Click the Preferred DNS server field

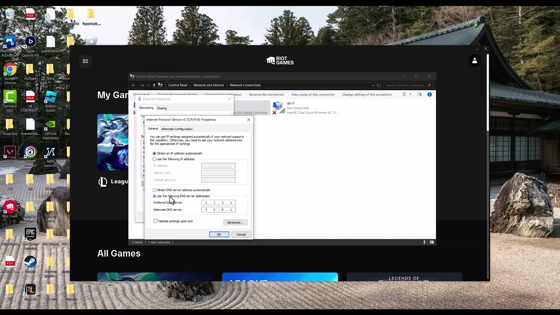tap(218, 203)
